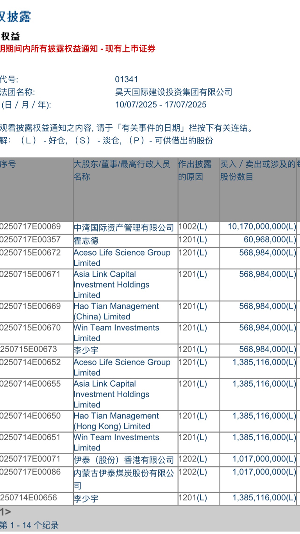The image size is (300, 534).
Task: Open the 中湾国际资产管理有限公司 shareholder link
Action: [x=124, y=228]
